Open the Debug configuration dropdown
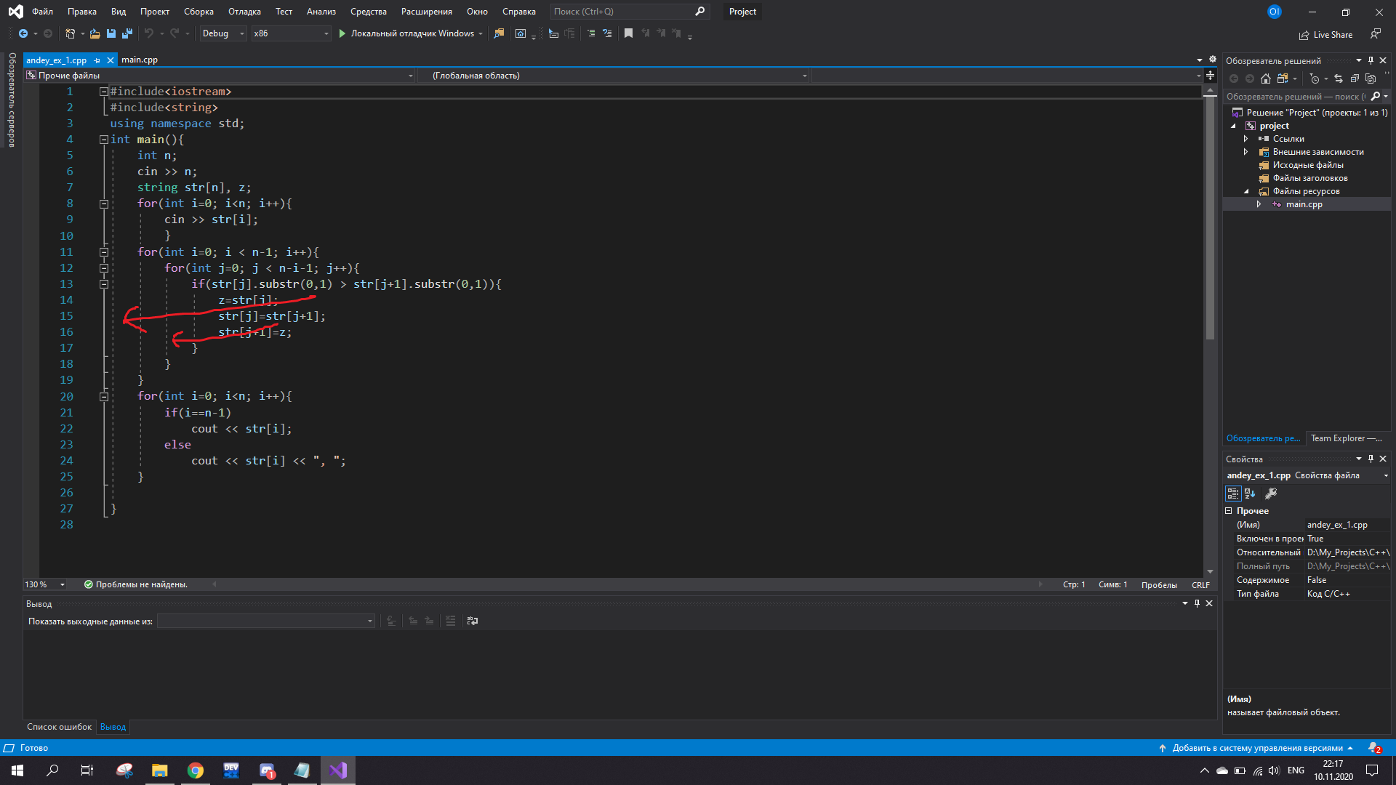Screen dimensions: 1396x785 223,33
